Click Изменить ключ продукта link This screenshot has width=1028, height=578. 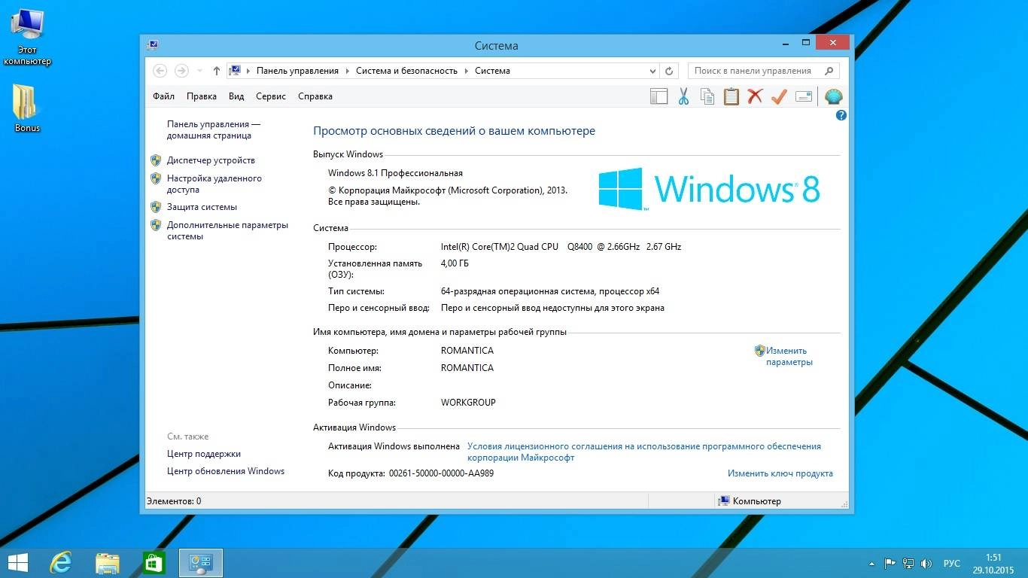click(780, 473)
